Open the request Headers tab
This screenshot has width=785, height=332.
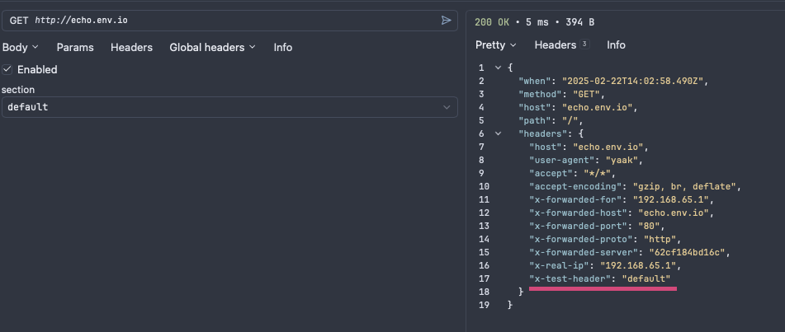pyautogui.click(x=131, y=47)
